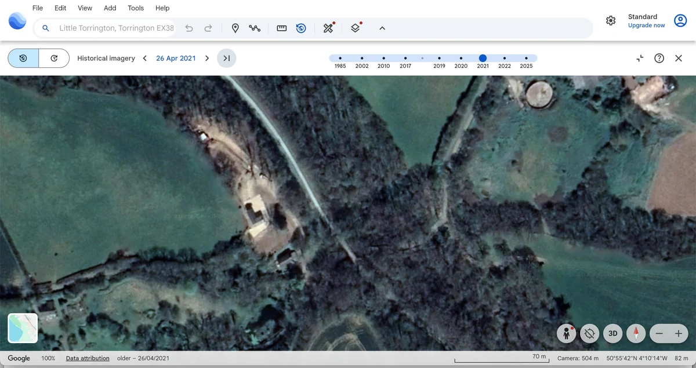Select the 2022 timeline marker
Viewport: 696px width, 368px height.
pos(505,58)
